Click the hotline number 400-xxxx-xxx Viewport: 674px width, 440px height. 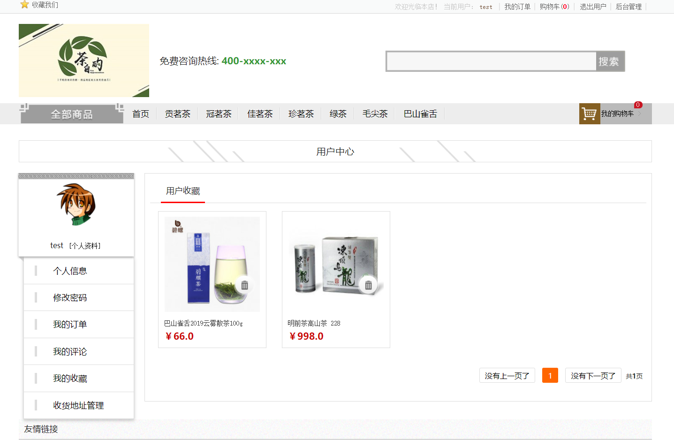[x=254, y=61]
